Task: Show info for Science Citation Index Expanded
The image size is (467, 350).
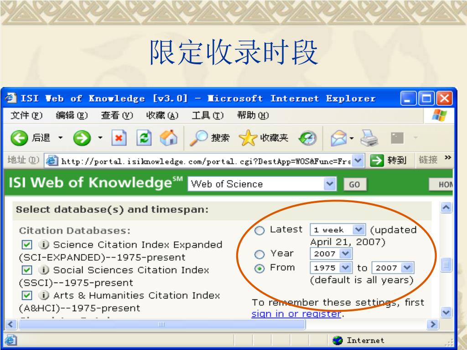Action: point(43,244)
